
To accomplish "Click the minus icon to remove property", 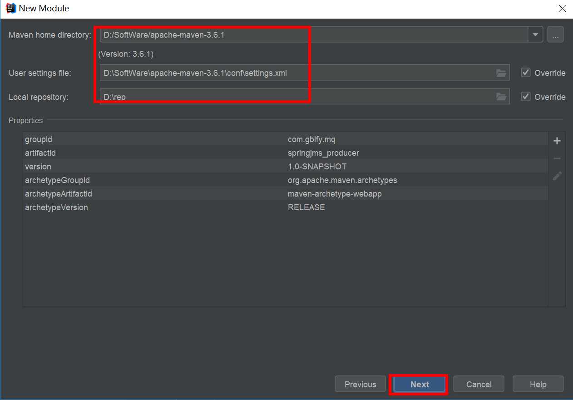I will [x=557, y=158].
